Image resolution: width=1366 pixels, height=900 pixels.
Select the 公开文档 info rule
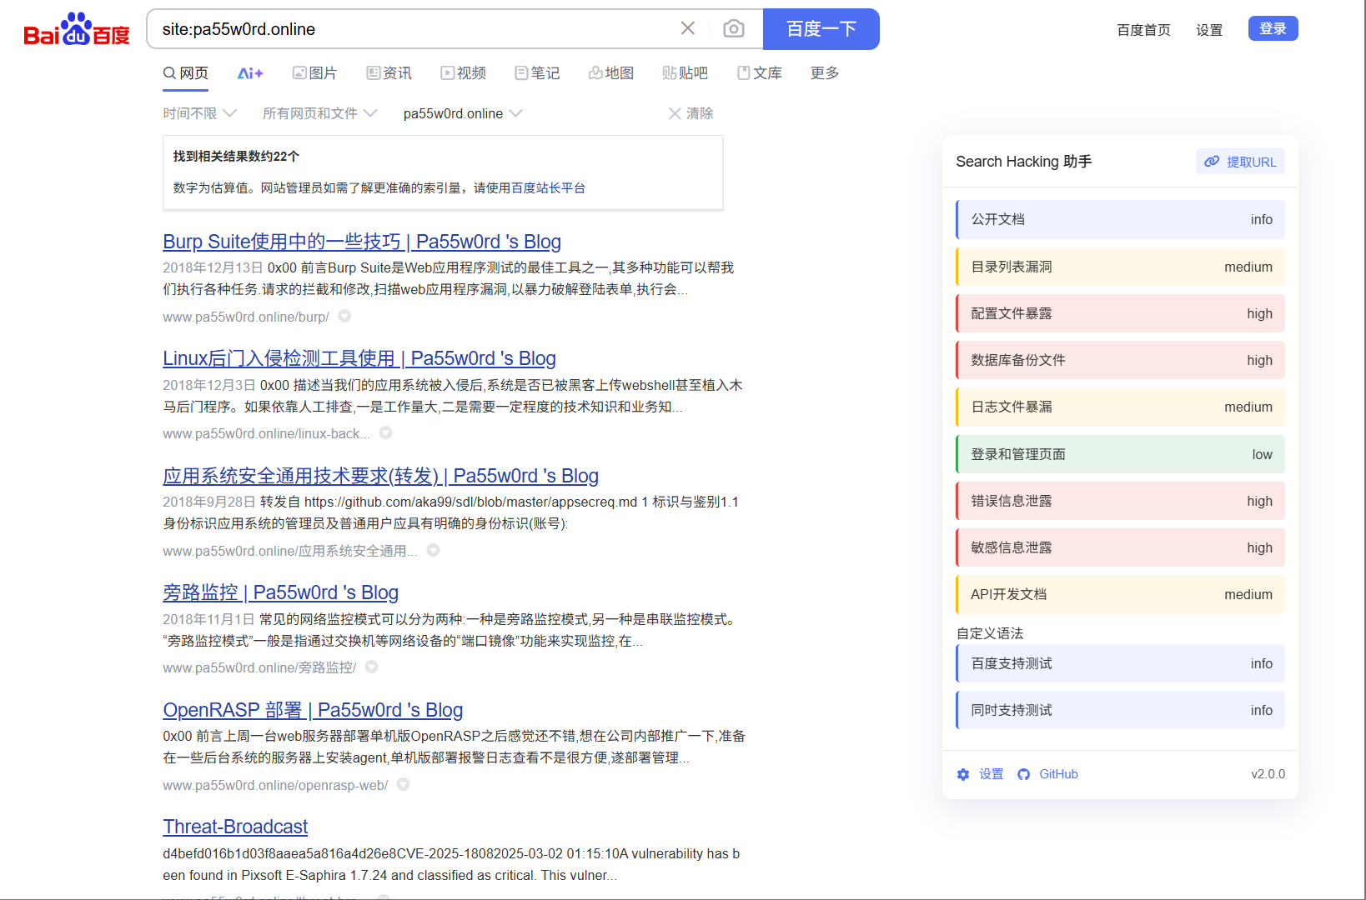click(1120, 219)
